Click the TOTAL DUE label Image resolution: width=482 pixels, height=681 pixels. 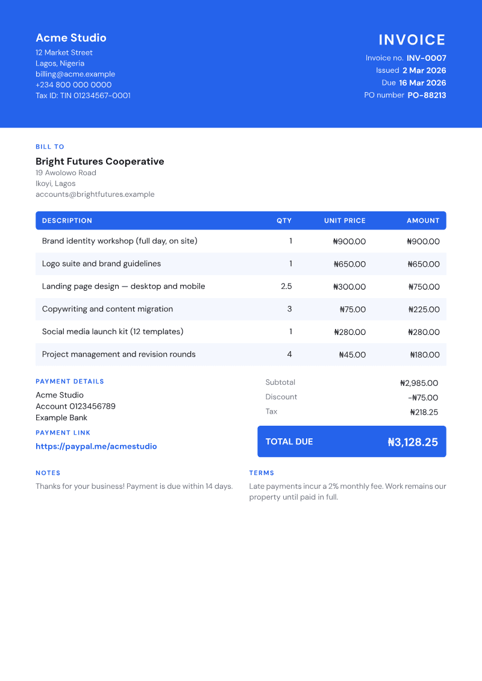point(289,442)
